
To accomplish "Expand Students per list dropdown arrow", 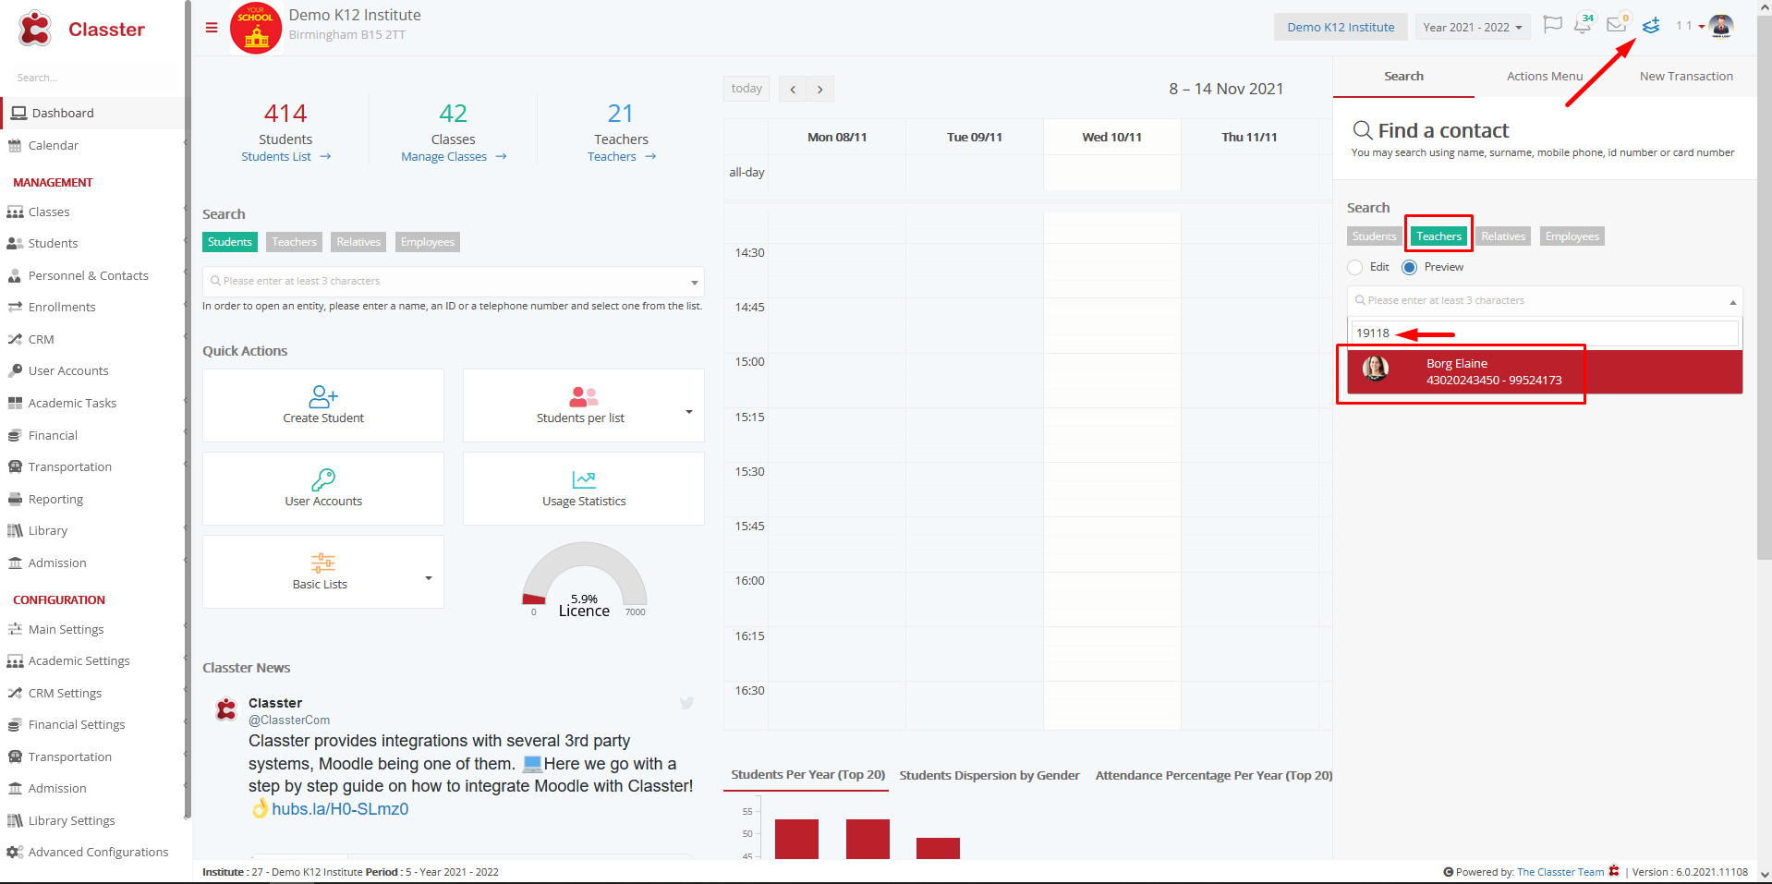I will [688, 412].
